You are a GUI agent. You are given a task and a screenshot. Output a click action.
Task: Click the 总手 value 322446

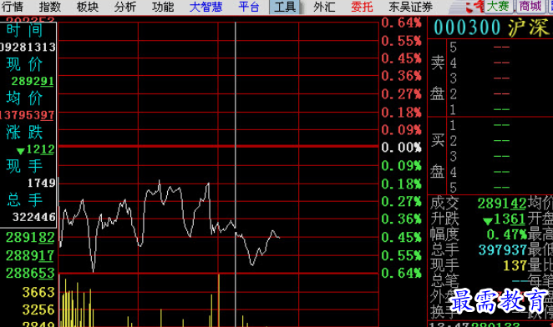[34, 217]
